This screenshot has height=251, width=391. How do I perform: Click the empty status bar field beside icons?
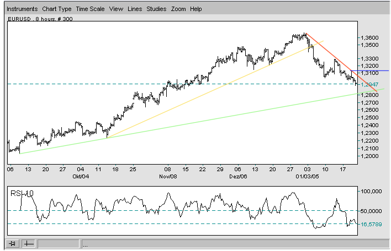click(x=59, y=243)
